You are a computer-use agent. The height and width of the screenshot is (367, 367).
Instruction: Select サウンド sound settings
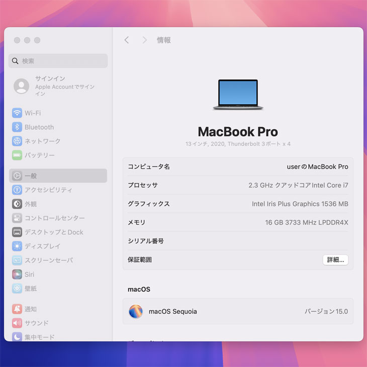pos(36,323)
